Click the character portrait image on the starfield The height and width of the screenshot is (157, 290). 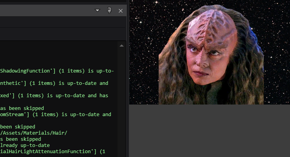[x=211, y=55]
